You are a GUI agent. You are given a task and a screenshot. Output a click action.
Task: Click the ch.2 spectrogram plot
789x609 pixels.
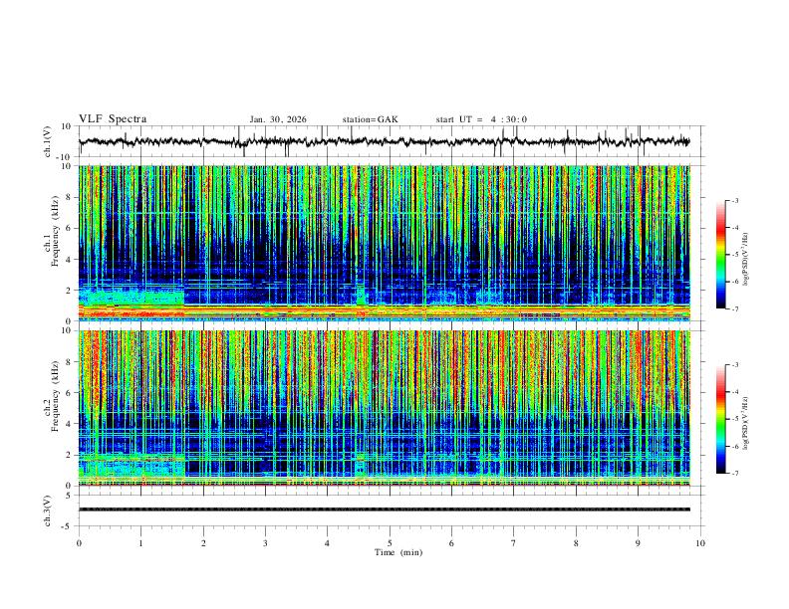click(384, 408)
